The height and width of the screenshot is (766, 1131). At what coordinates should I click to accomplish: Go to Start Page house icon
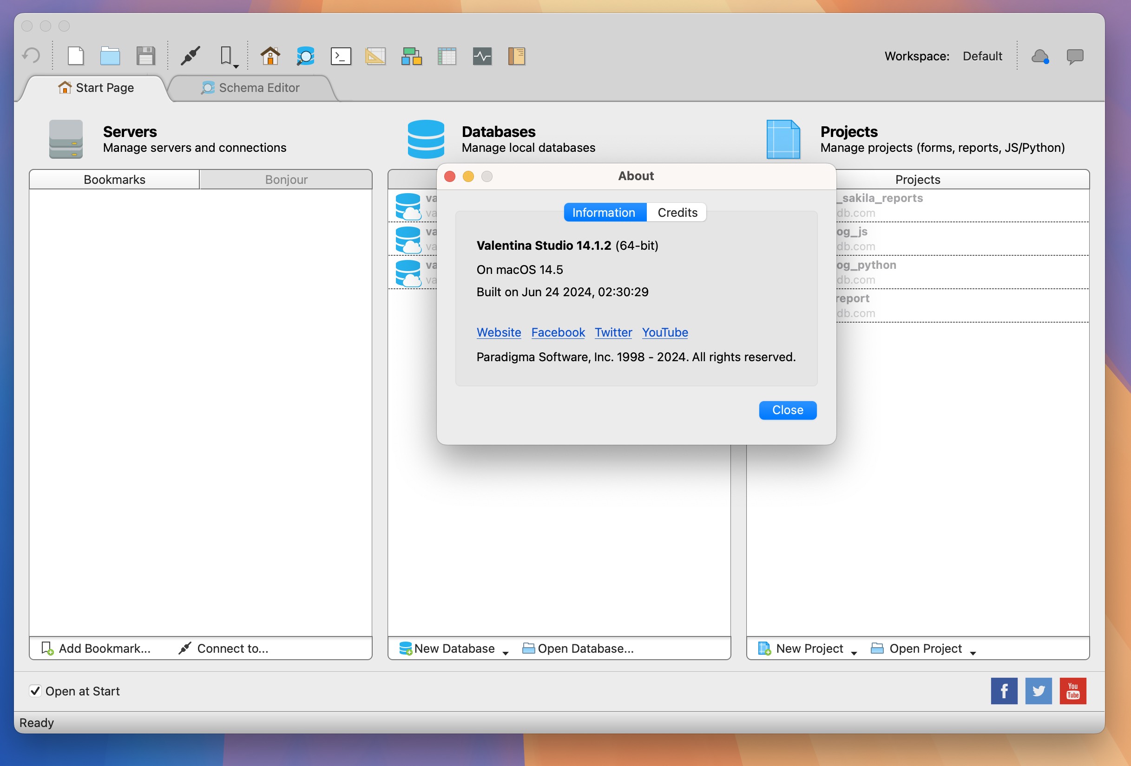(x=270, y=56)
